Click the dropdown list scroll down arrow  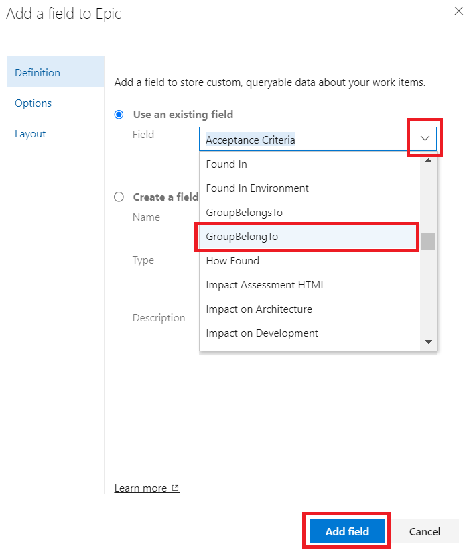point(428,342)
